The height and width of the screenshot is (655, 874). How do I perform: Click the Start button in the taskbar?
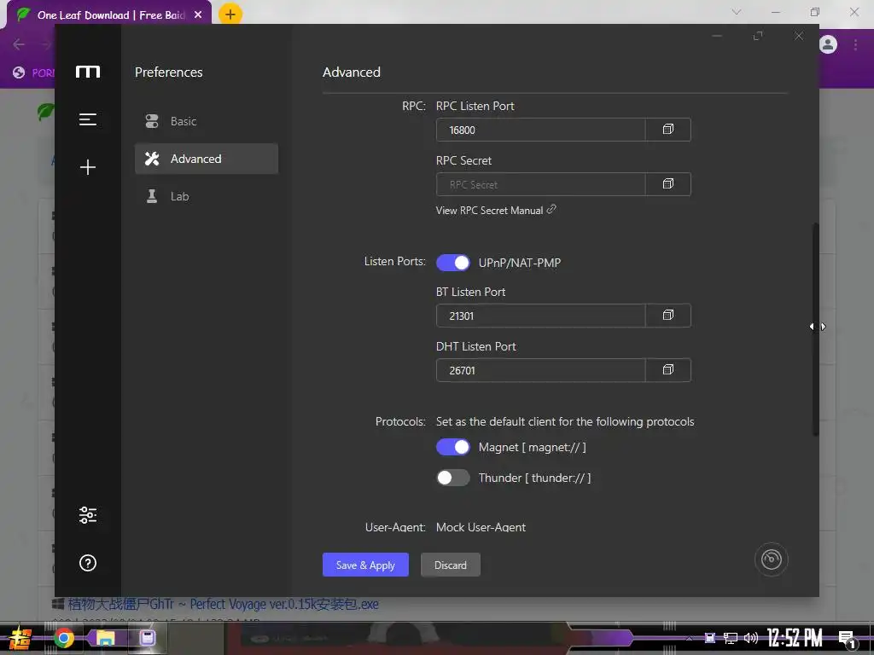(x=20, y=638)
